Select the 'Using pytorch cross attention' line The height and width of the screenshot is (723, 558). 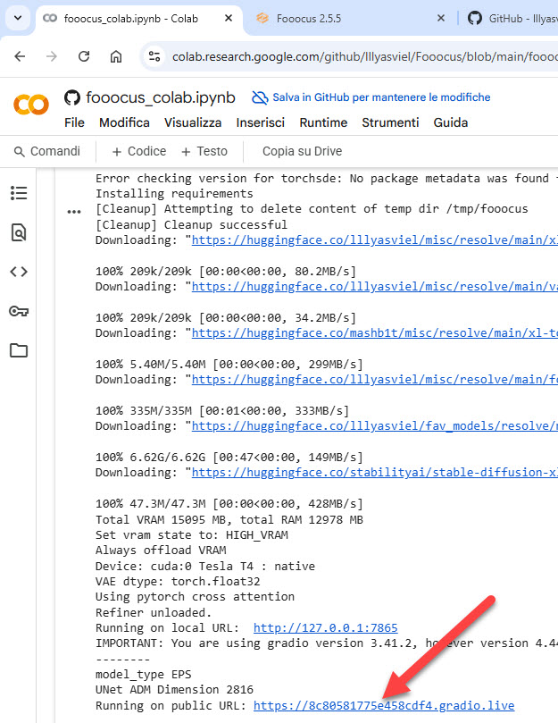[x=195, y=596]
